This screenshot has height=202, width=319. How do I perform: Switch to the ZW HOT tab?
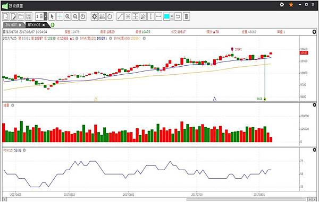click(11, 25)
